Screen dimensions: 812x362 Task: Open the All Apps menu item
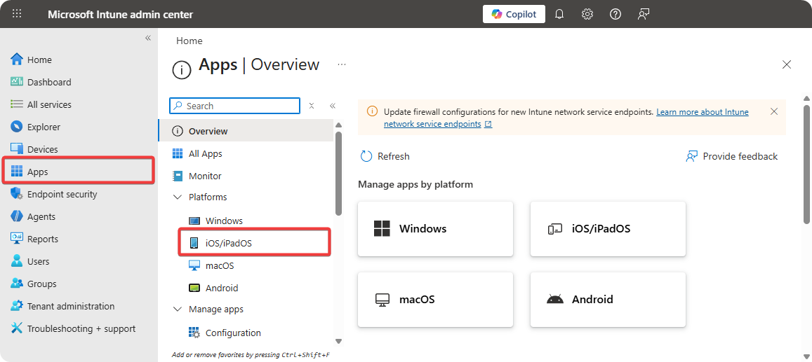(x=205, y=153)
